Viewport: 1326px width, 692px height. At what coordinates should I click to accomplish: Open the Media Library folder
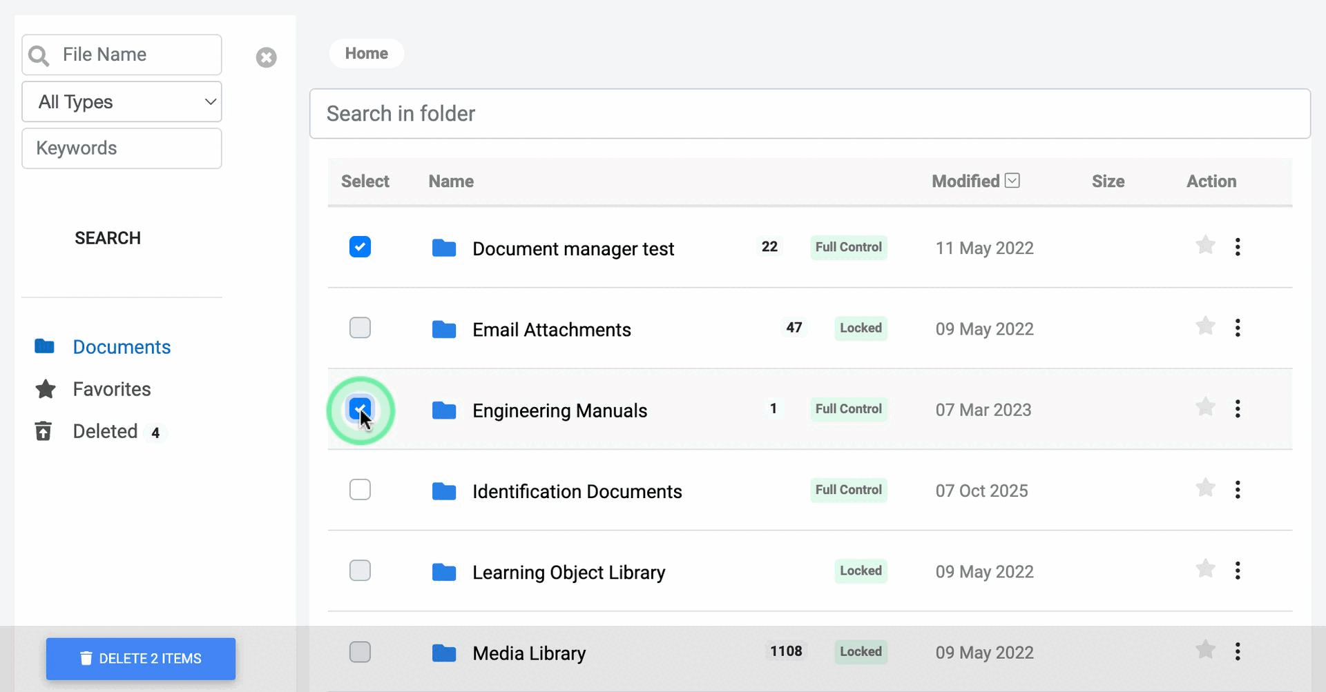pos(529,653)
